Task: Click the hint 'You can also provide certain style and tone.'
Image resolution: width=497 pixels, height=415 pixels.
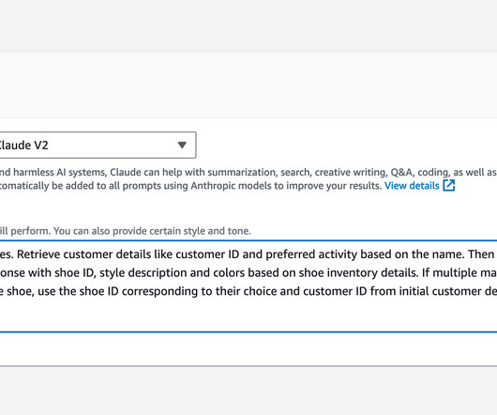Action: [152, 231]
